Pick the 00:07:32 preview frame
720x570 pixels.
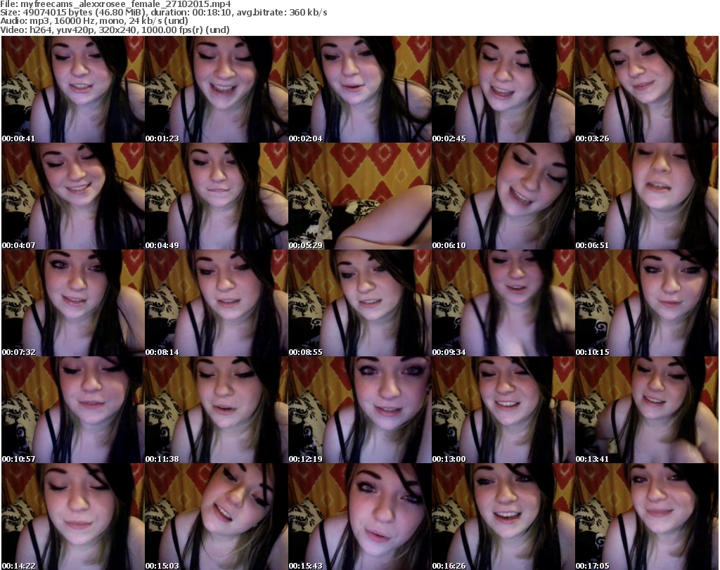tap(73, 303)
